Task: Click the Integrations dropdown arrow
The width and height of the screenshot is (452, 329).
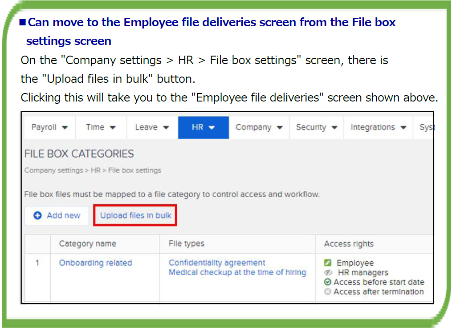Action: pos(403,128)
